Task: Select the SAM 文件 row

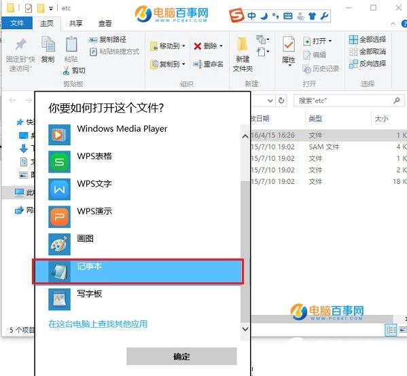Action: pos(329,147)
